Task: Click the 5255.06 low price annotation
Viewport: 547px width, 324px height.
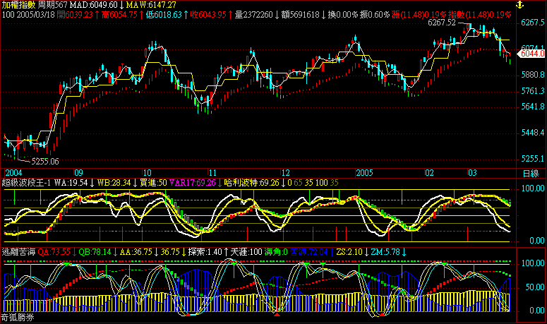Action: (44, 161)
